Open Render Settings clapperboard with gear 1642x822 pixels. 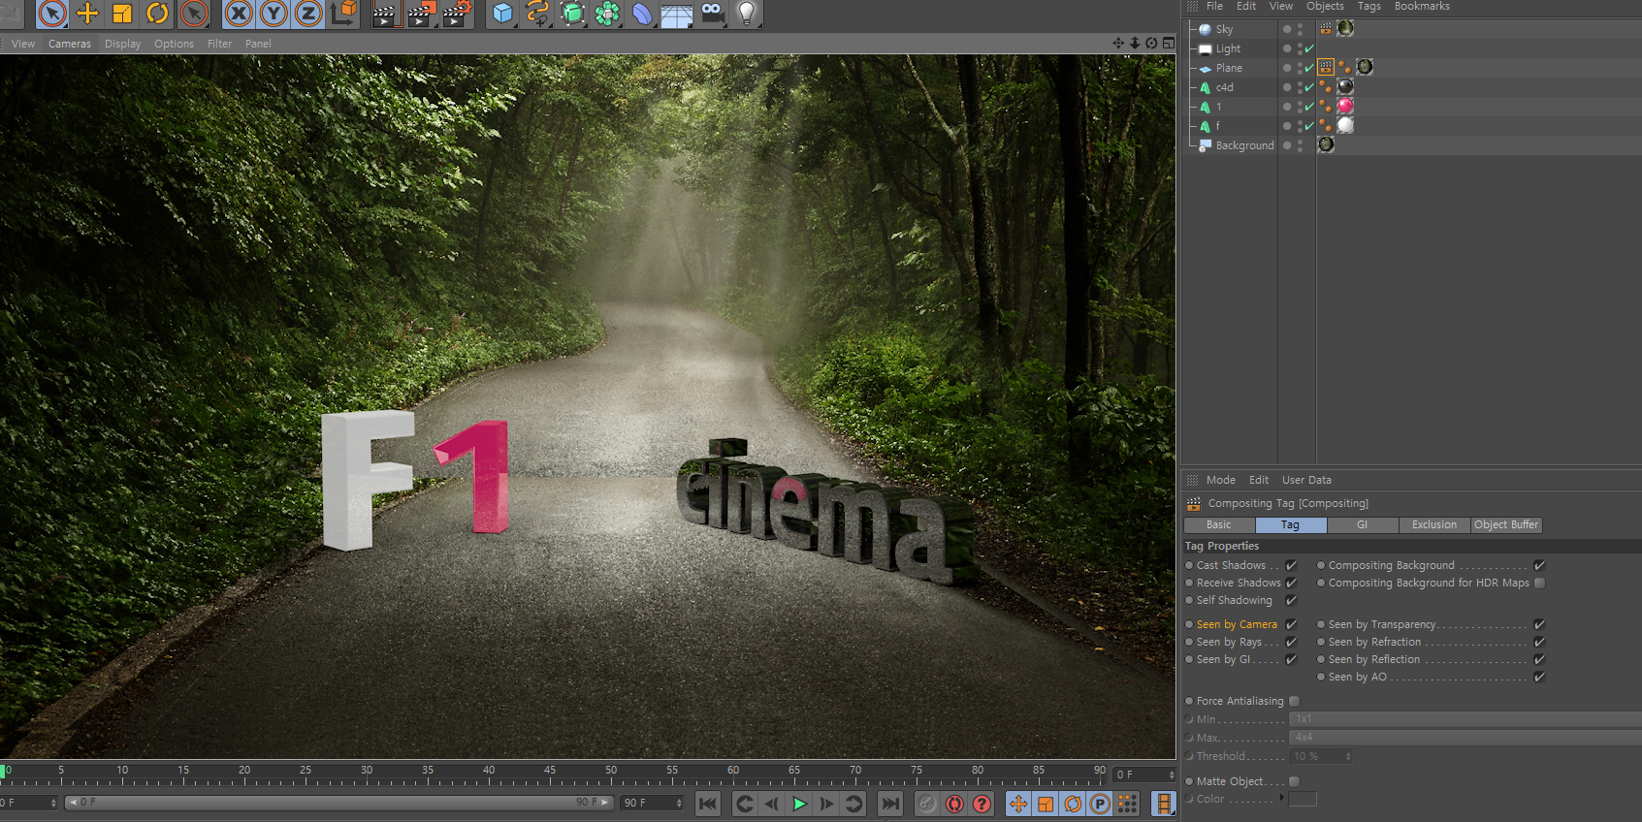457,14
